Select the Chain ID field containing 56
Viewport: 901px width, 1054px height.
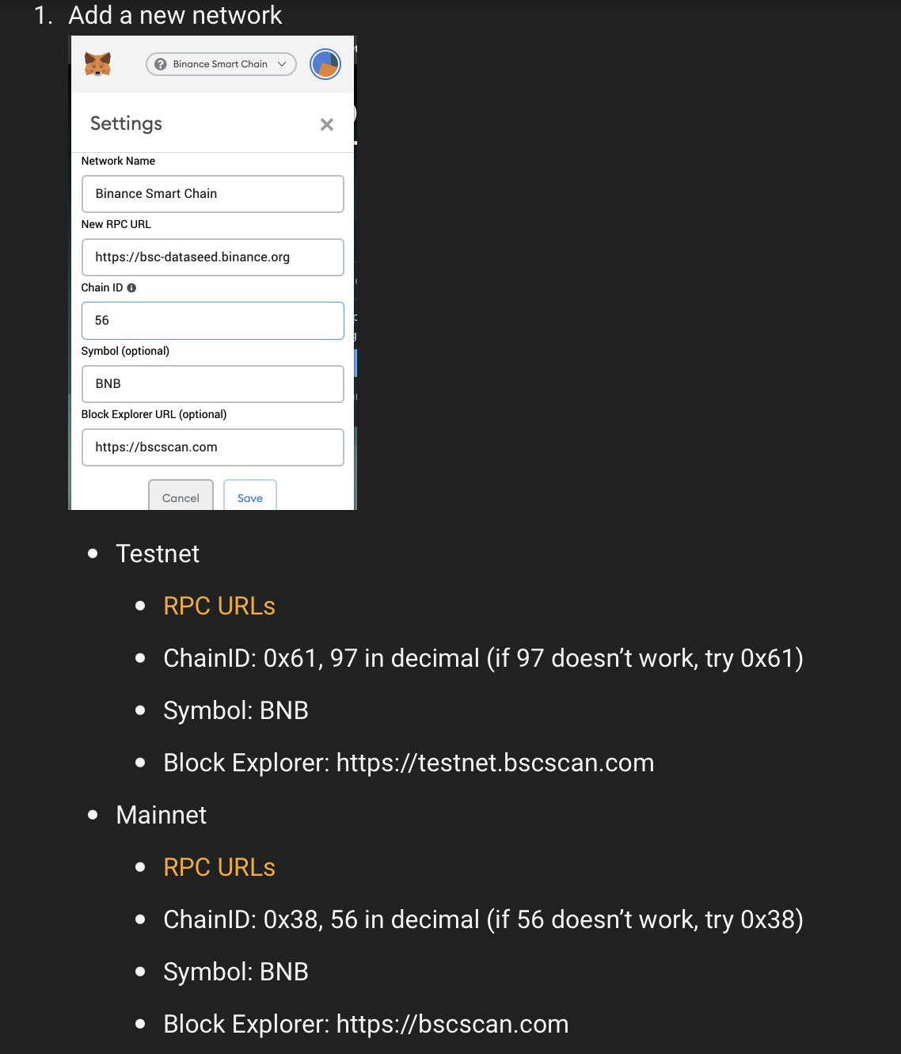click(x=212, y=321)
